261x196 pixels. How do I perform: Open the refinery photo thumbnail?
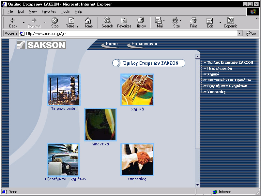[x=64, y=90]
